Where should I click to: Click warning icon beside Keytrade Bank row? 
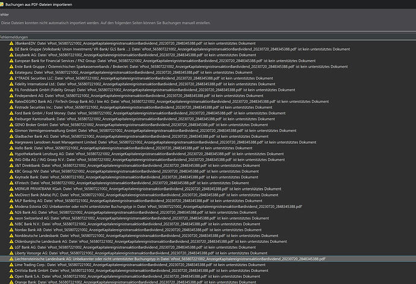[11, 177]
